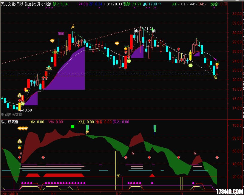Click the stock title 天舟文化(日线.前复权)
This screenshot has width=244, height=195.
[x=18, y=4]
